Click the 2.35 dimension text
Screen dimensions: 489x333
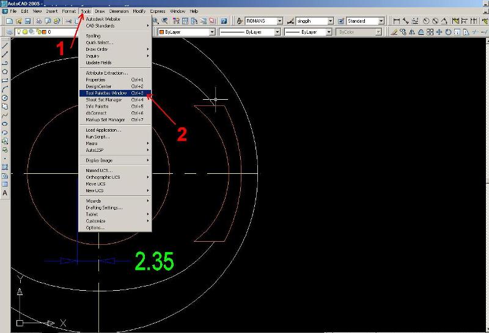coord(155,261)
